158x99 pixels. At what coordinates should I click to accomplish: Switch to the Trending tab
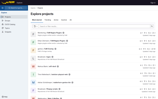click(x=48, y=20)
